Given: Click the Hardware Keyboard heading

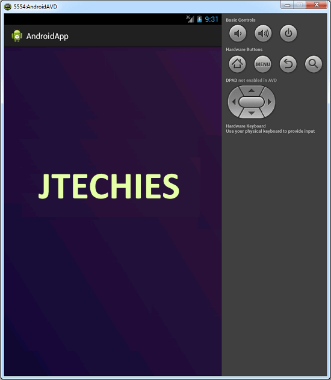Looking at the screenshot, I should (246, 126).
